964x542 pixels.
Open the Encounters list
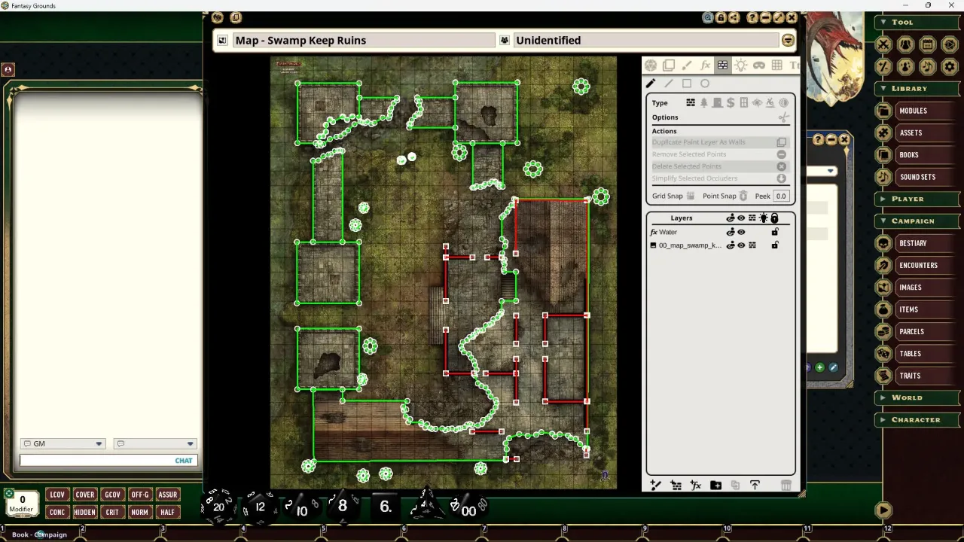point(917,265)
